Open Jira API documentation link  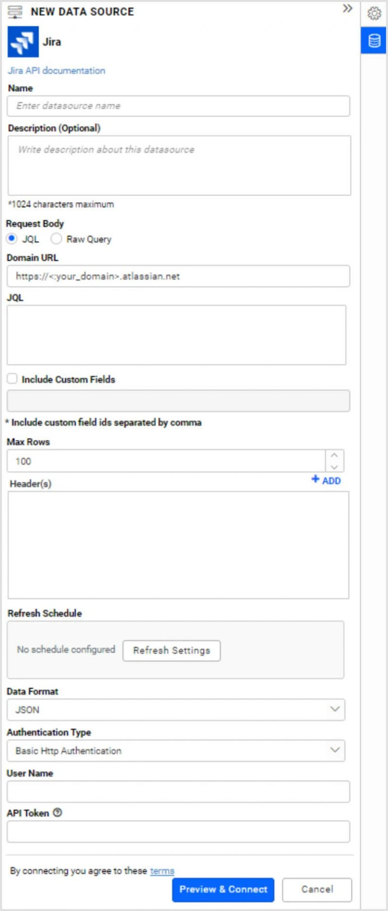[x=57, y=70]
